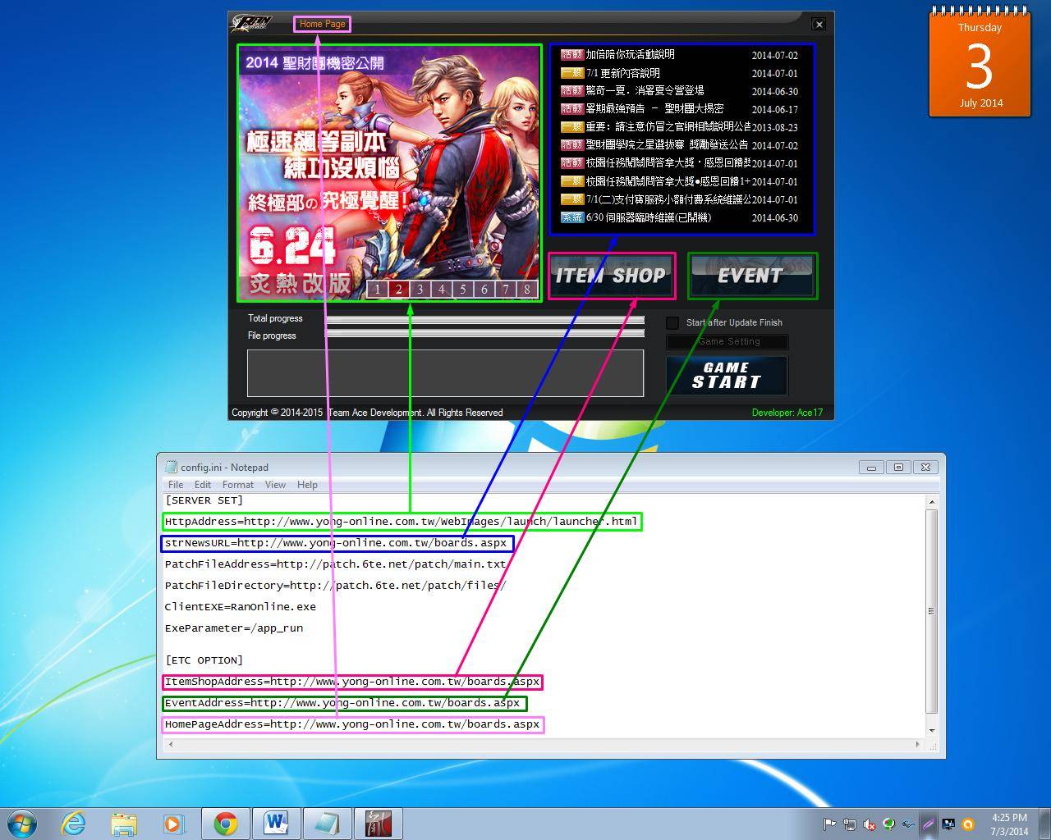Click the launcher update log text box
The height and width of the screenshot is (840, 1051).
pos(445,373)
